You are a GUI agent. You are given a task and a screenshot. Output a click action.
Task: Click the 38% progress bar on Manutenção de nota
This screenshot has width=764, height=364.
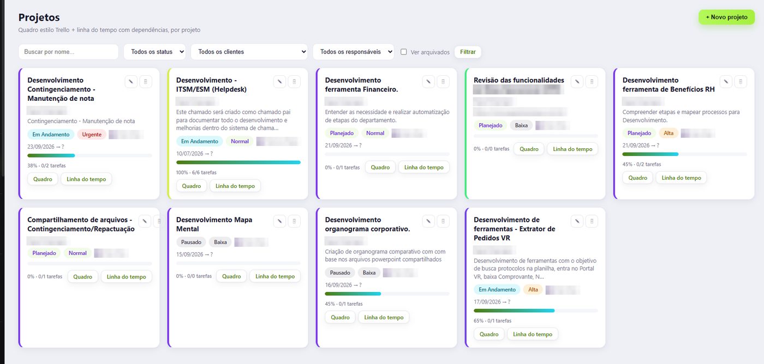click(89, 155)
